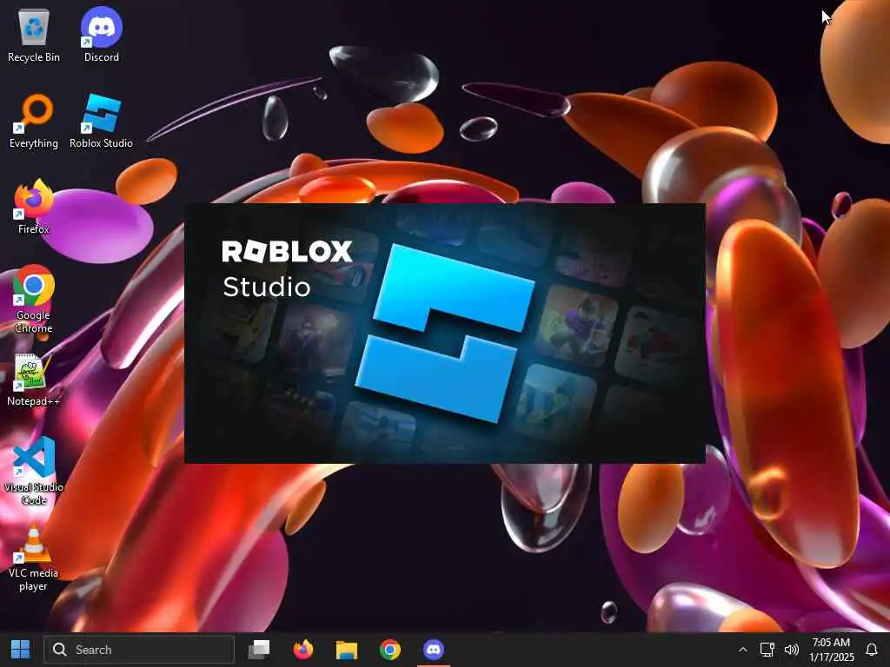890x667 pixels.
Task: Open the Recycle Bin desktop icon
Action: click(x=34, y=35)
